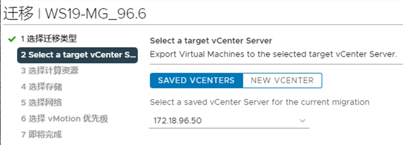Switch to the NEW VCENTER tab
Screen dimensions: 403x145
[282, 80]
